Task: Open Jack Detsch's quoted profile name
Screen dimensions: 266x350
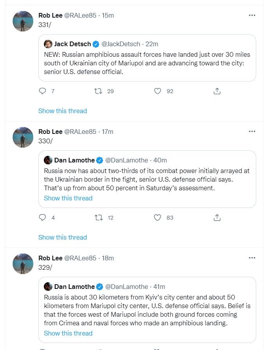Action: click(72, 44)
